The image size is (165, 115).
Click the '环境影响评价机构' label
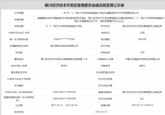(19, 46)
